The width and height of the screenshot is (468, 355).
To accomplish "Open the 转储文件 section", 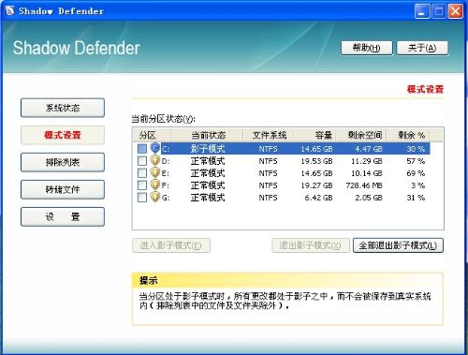I will click(63, 189).
